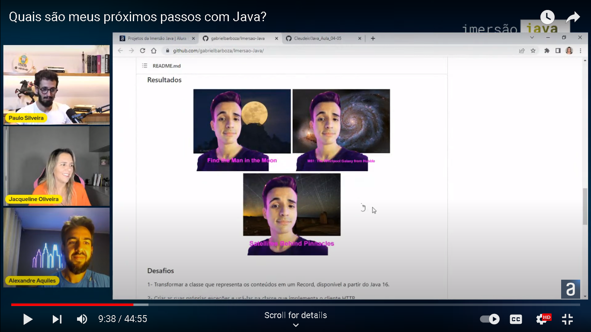
Task: Go back in browser history
Action: (121, 51)
